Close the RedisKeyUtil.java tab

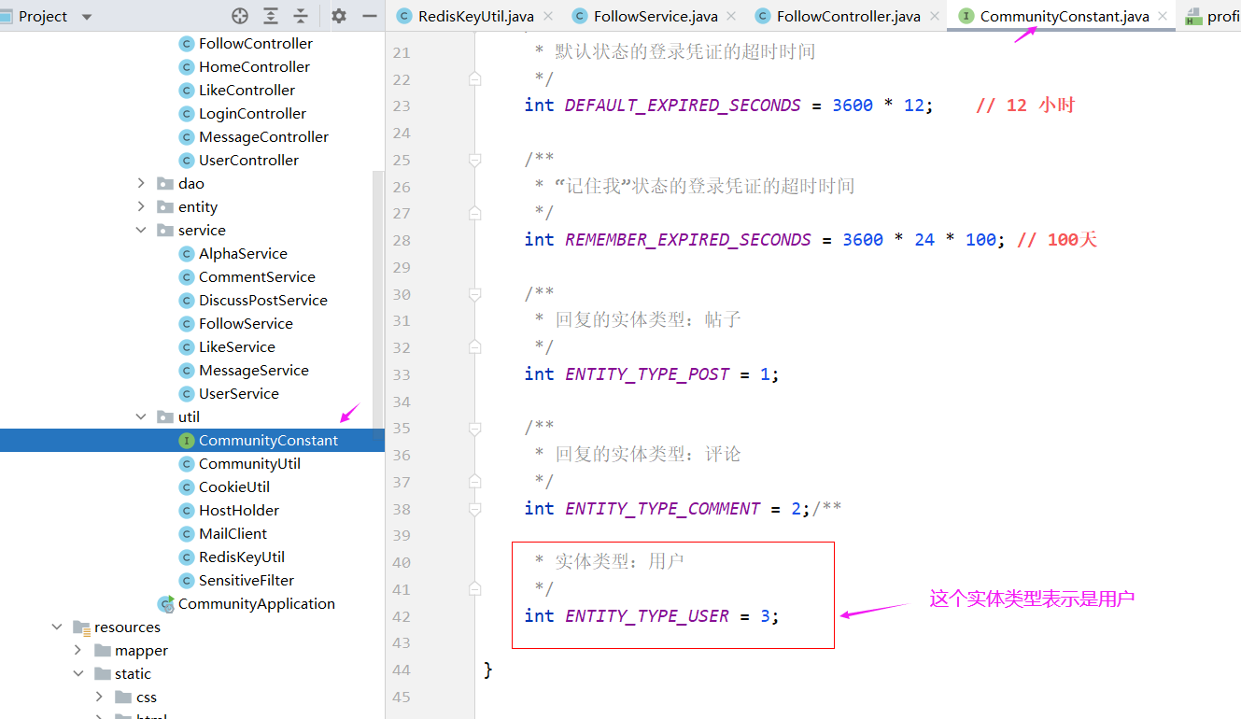547,16
